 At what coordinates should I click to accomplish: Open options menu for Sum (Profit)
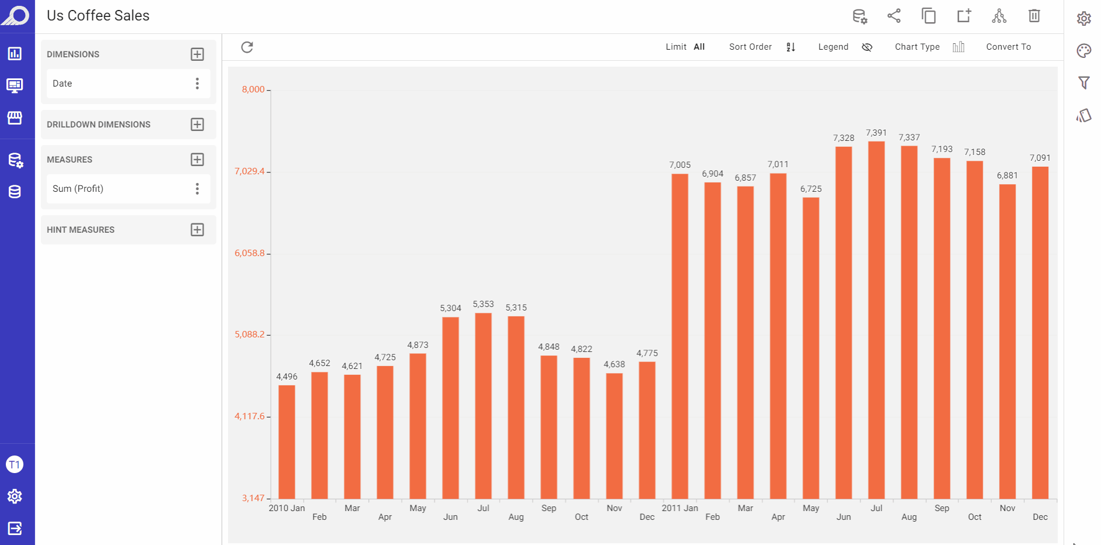tap(198, 189)
